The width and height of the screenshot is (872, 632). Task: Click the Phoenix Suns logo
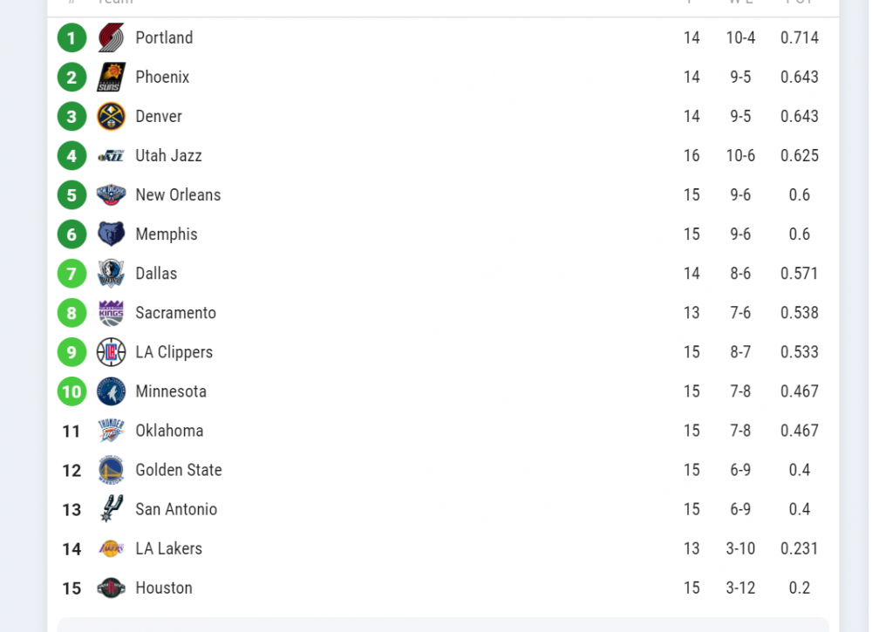click(x=112, y=78)
